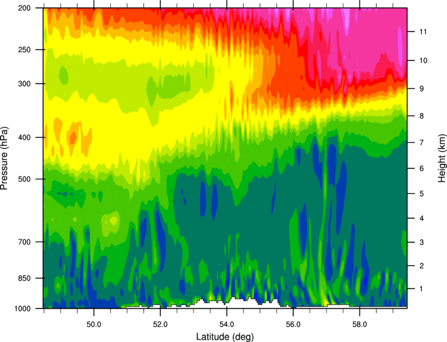
Task: Pick the 8 km height label
Action: [x=422, y=116]
